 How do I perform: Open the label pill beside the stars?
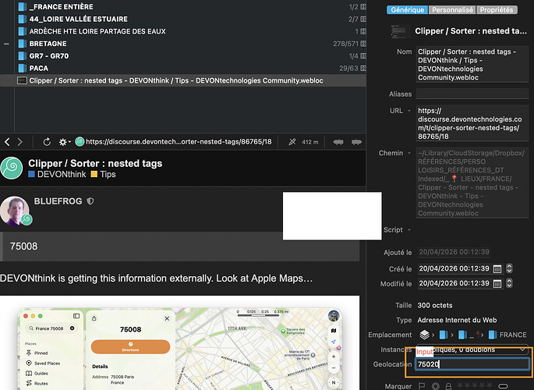(x=503, y=386)
